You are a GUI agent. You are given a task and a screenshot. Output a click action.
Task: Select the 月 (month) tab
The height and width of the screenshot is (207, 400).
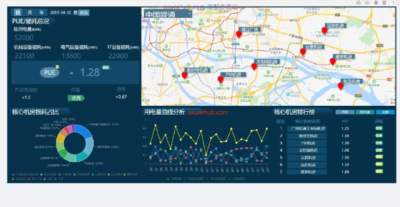[29, 12]
